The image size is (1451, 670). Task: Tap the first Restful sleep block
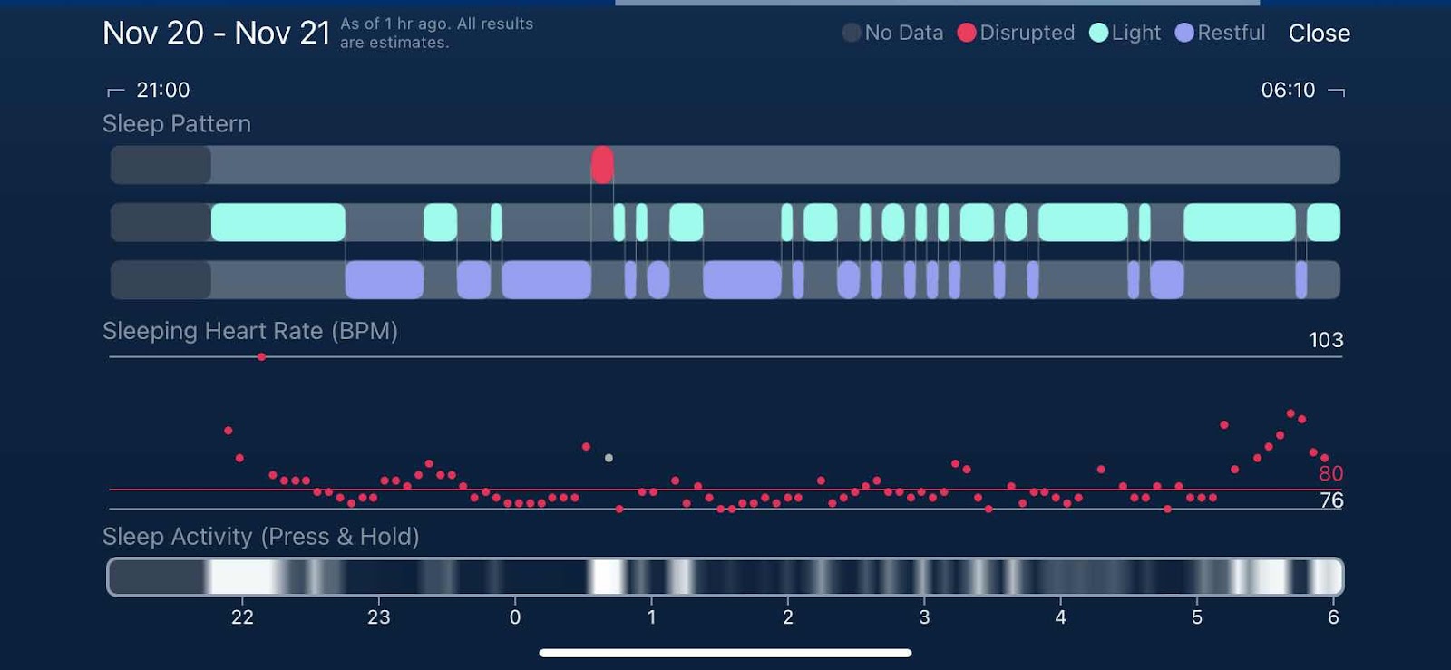385,279
